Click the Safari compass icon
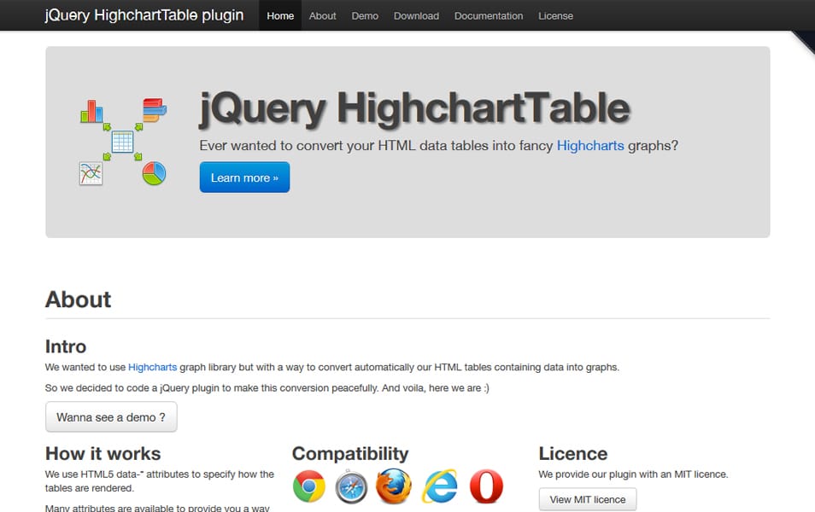 [351, 487]
